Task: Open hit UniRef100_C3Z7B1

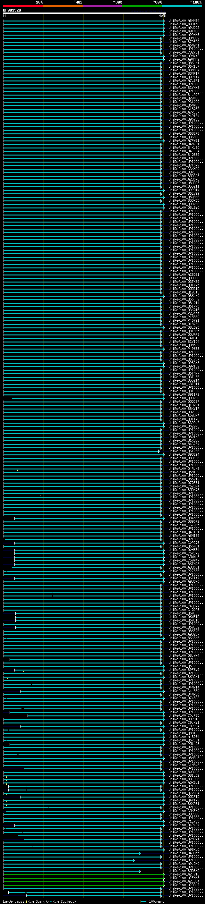Action: click(184, 52)
